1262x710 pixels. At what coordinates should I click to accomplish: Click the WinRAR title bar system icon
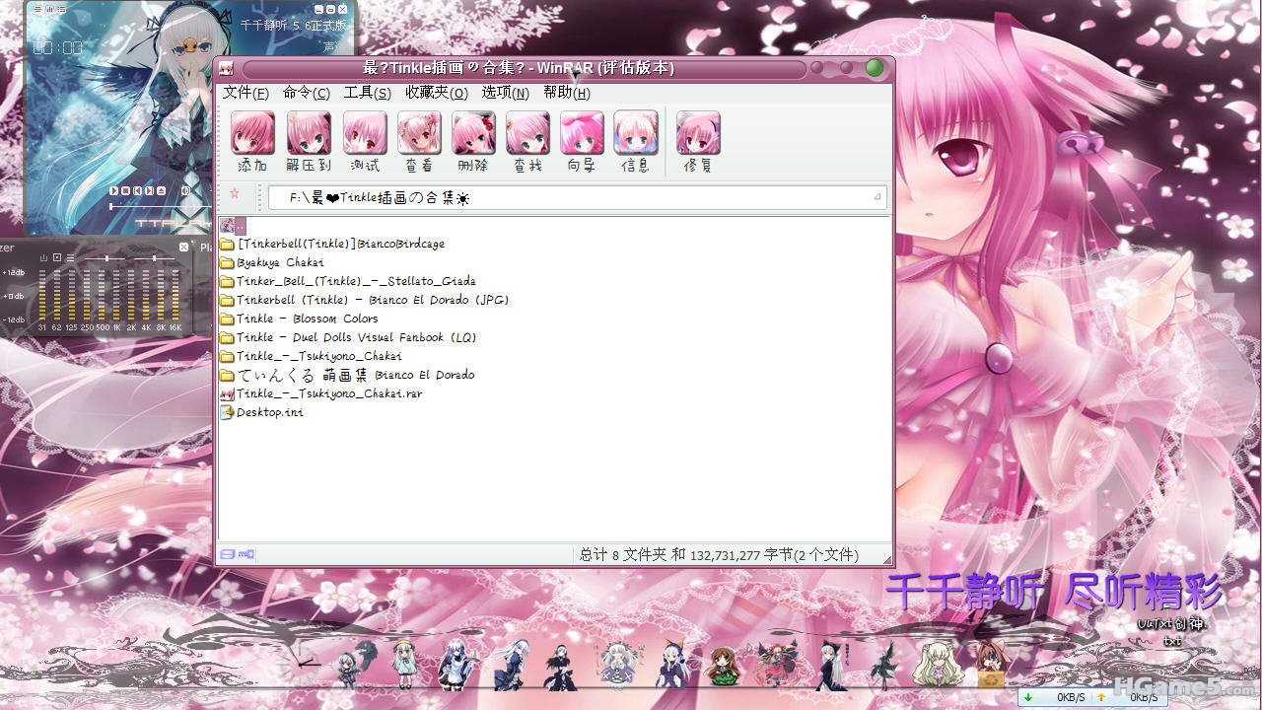tap(227, 68)
